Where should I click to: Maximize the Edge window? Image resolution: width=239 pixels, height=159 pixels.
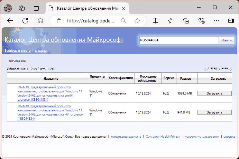[215, 7]
